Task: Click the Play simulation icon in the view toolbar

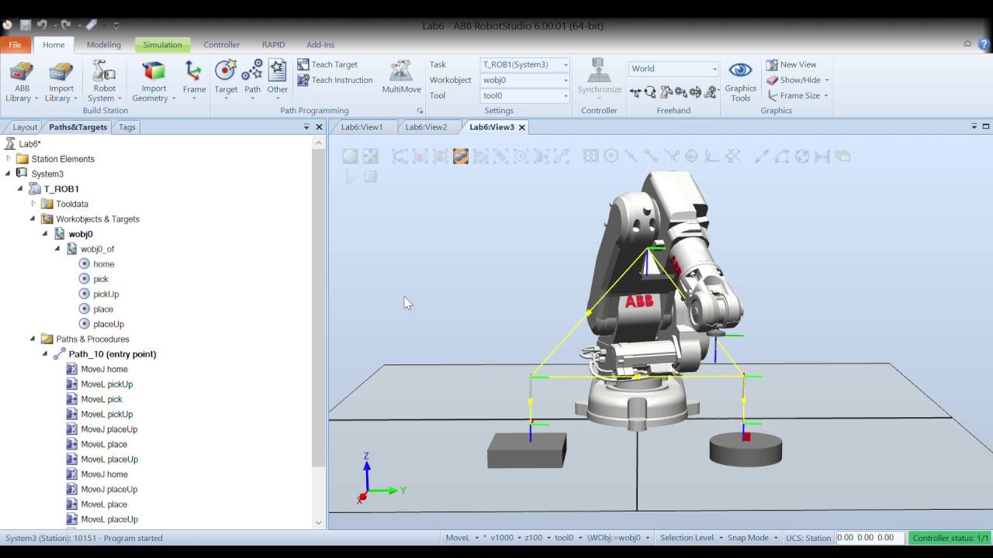Action: click(x=350, y=177)
